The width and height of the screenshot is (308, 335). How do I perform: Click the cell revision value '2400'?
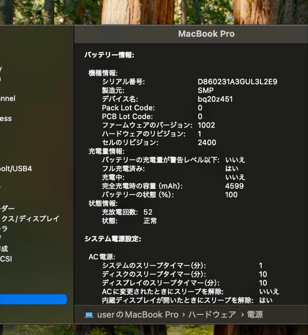[207, 142]
